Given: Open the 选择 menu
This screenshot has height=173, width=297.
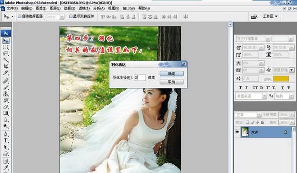Looking at the screenshot, I should pos(70,8).
